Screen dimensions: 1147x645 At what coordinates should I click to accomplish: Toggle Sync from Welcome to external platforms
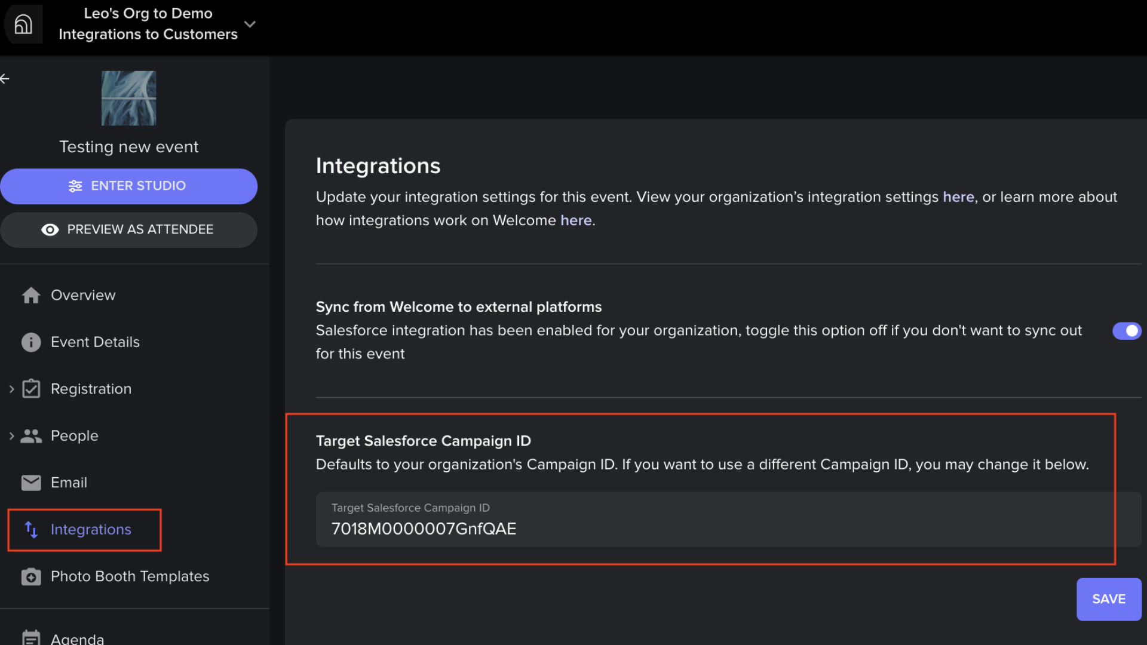pyautogui.click(x=1127, y=331)
